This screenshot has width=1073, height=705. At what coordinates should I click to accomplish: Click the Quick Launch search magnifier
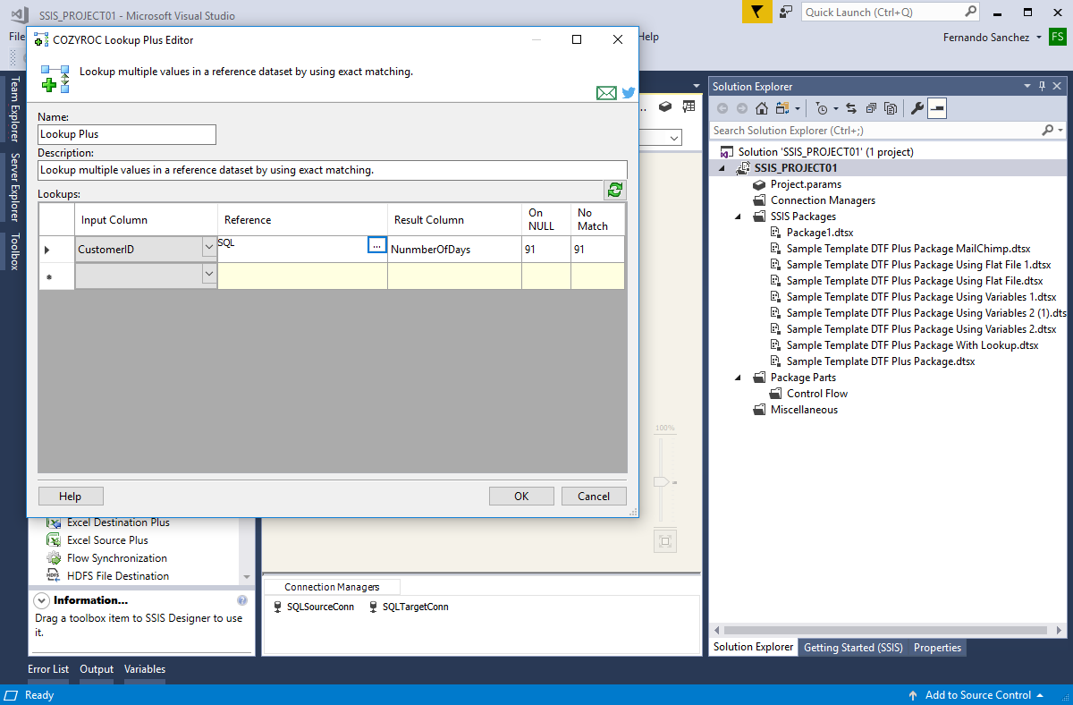971,12
